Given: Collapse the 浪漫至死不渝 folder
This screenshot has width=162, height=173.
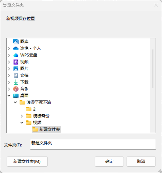Looking at the screenshot, I should click(x=15, y=102).
